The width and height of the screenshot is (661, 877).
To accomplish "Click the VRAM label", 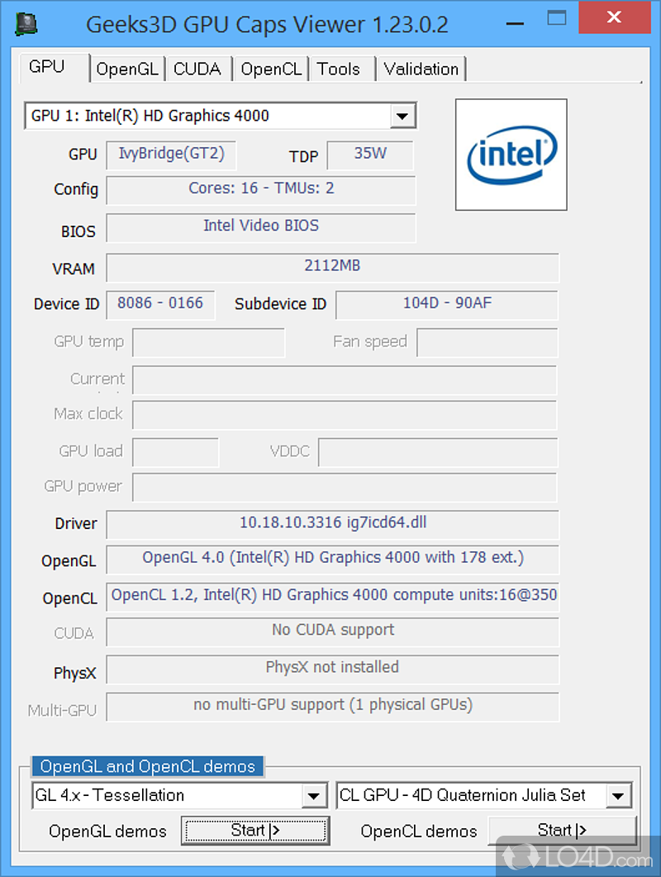I will click(x=74, y=269).
